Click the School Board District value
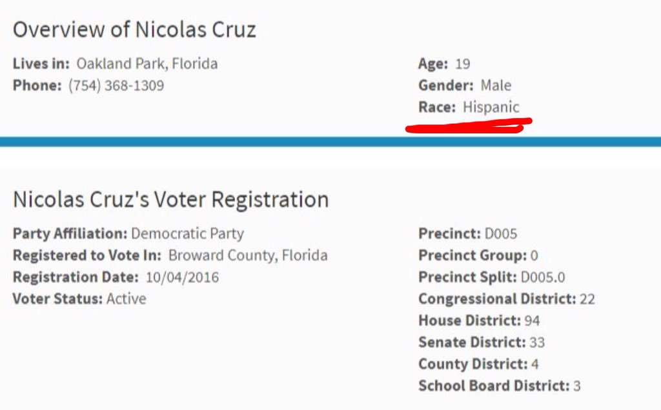Viewport: 661px width, 410px height. click(577, 386)
